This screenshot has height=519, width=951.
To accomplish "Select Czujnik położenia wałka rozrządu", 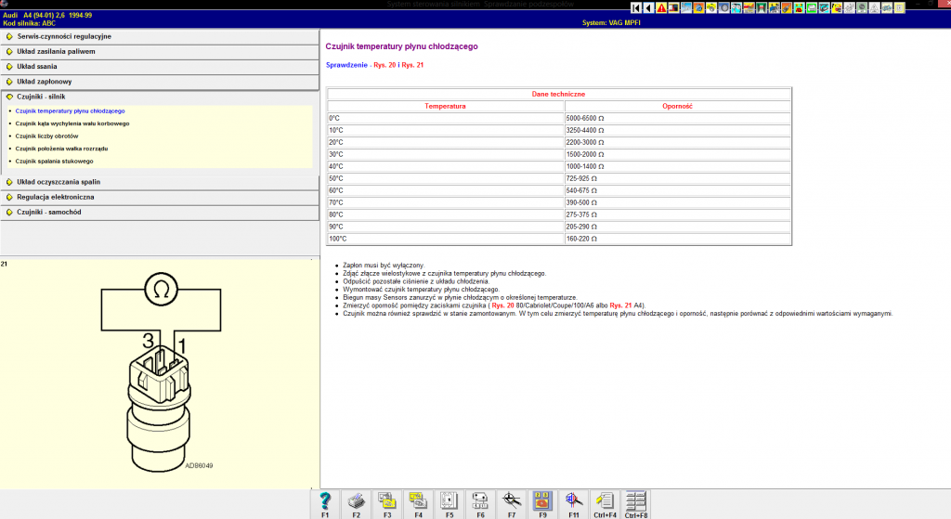I will (x=62, y=149).
